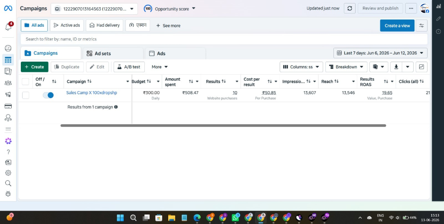Open the edit pencil on right rail
This screenshot has width=444, height=224.
[438, 19]
